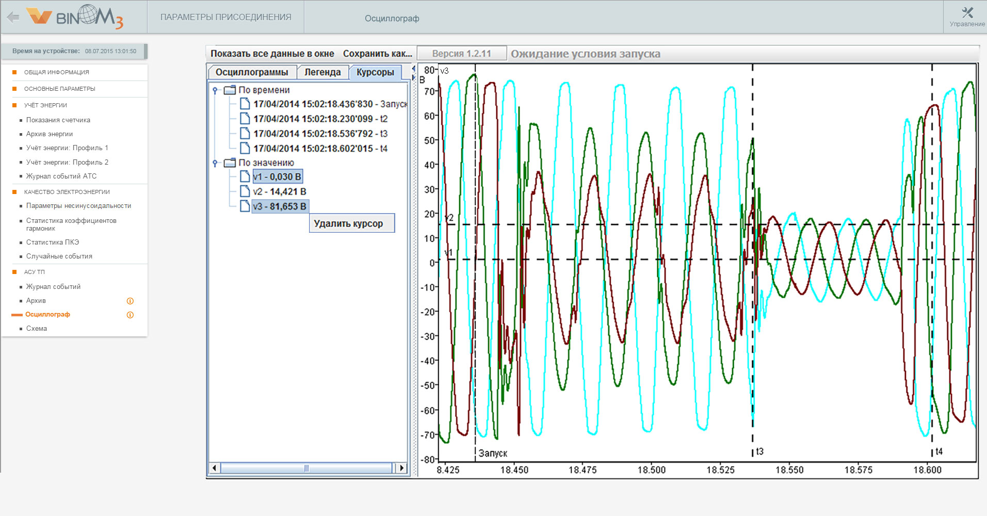Click the BINOM3 logo
987x516 pixels.
(x=75, y=17)
